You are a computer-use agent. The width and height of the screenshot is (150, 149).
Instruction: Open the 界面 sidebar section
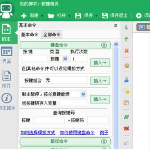[7, 55]
